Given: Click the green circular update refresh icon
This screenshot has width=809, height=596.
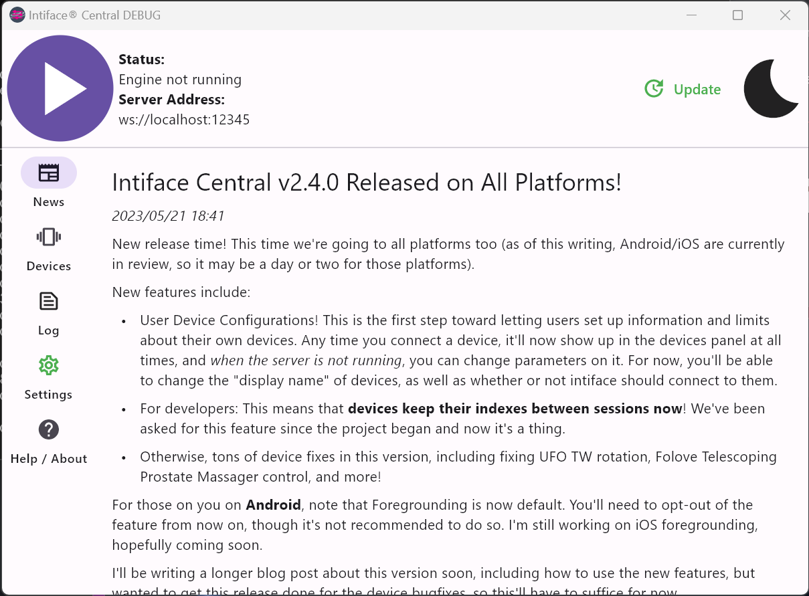Looking at the screenshot, I should tap(654, 88).
